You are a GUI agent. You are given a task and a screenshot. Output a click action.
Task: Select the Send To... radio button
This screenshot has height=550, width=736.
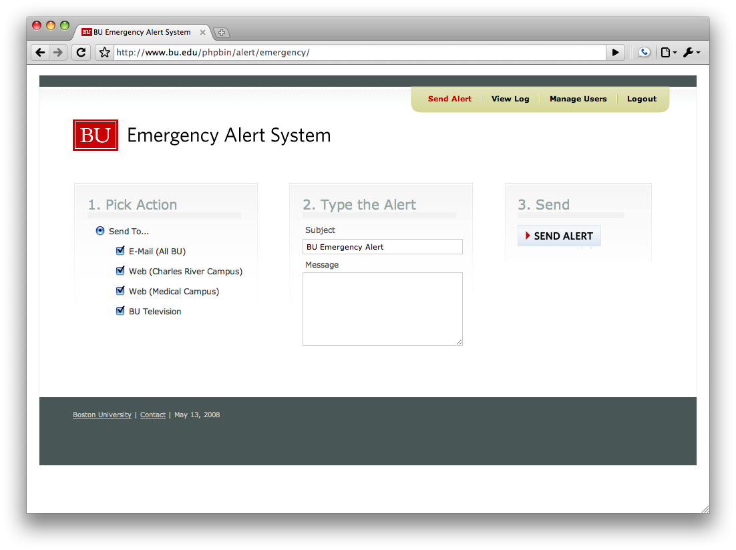(x=100, y=231)
